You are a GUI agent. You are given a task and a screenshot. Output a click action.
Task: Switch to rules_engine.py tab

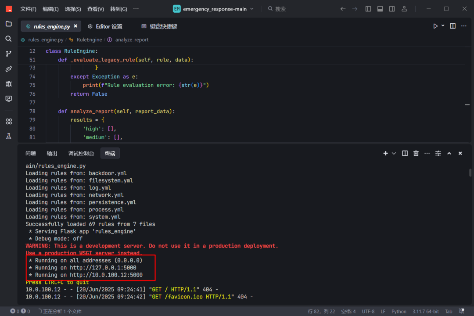[x=51, y=27]
